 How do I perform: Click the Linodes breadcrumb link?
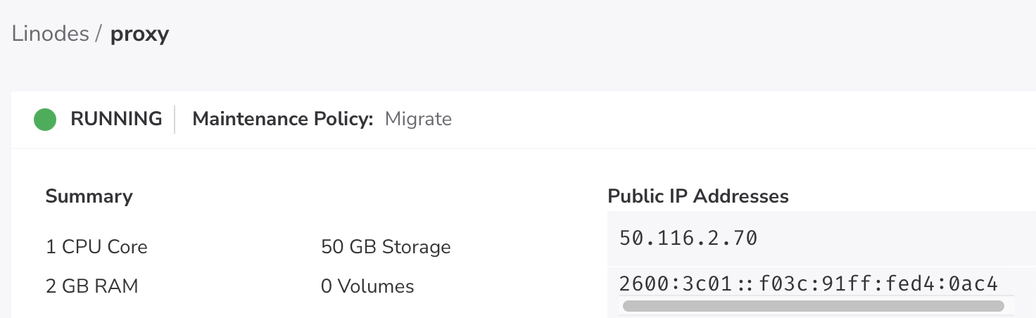(x=50, y=34)
